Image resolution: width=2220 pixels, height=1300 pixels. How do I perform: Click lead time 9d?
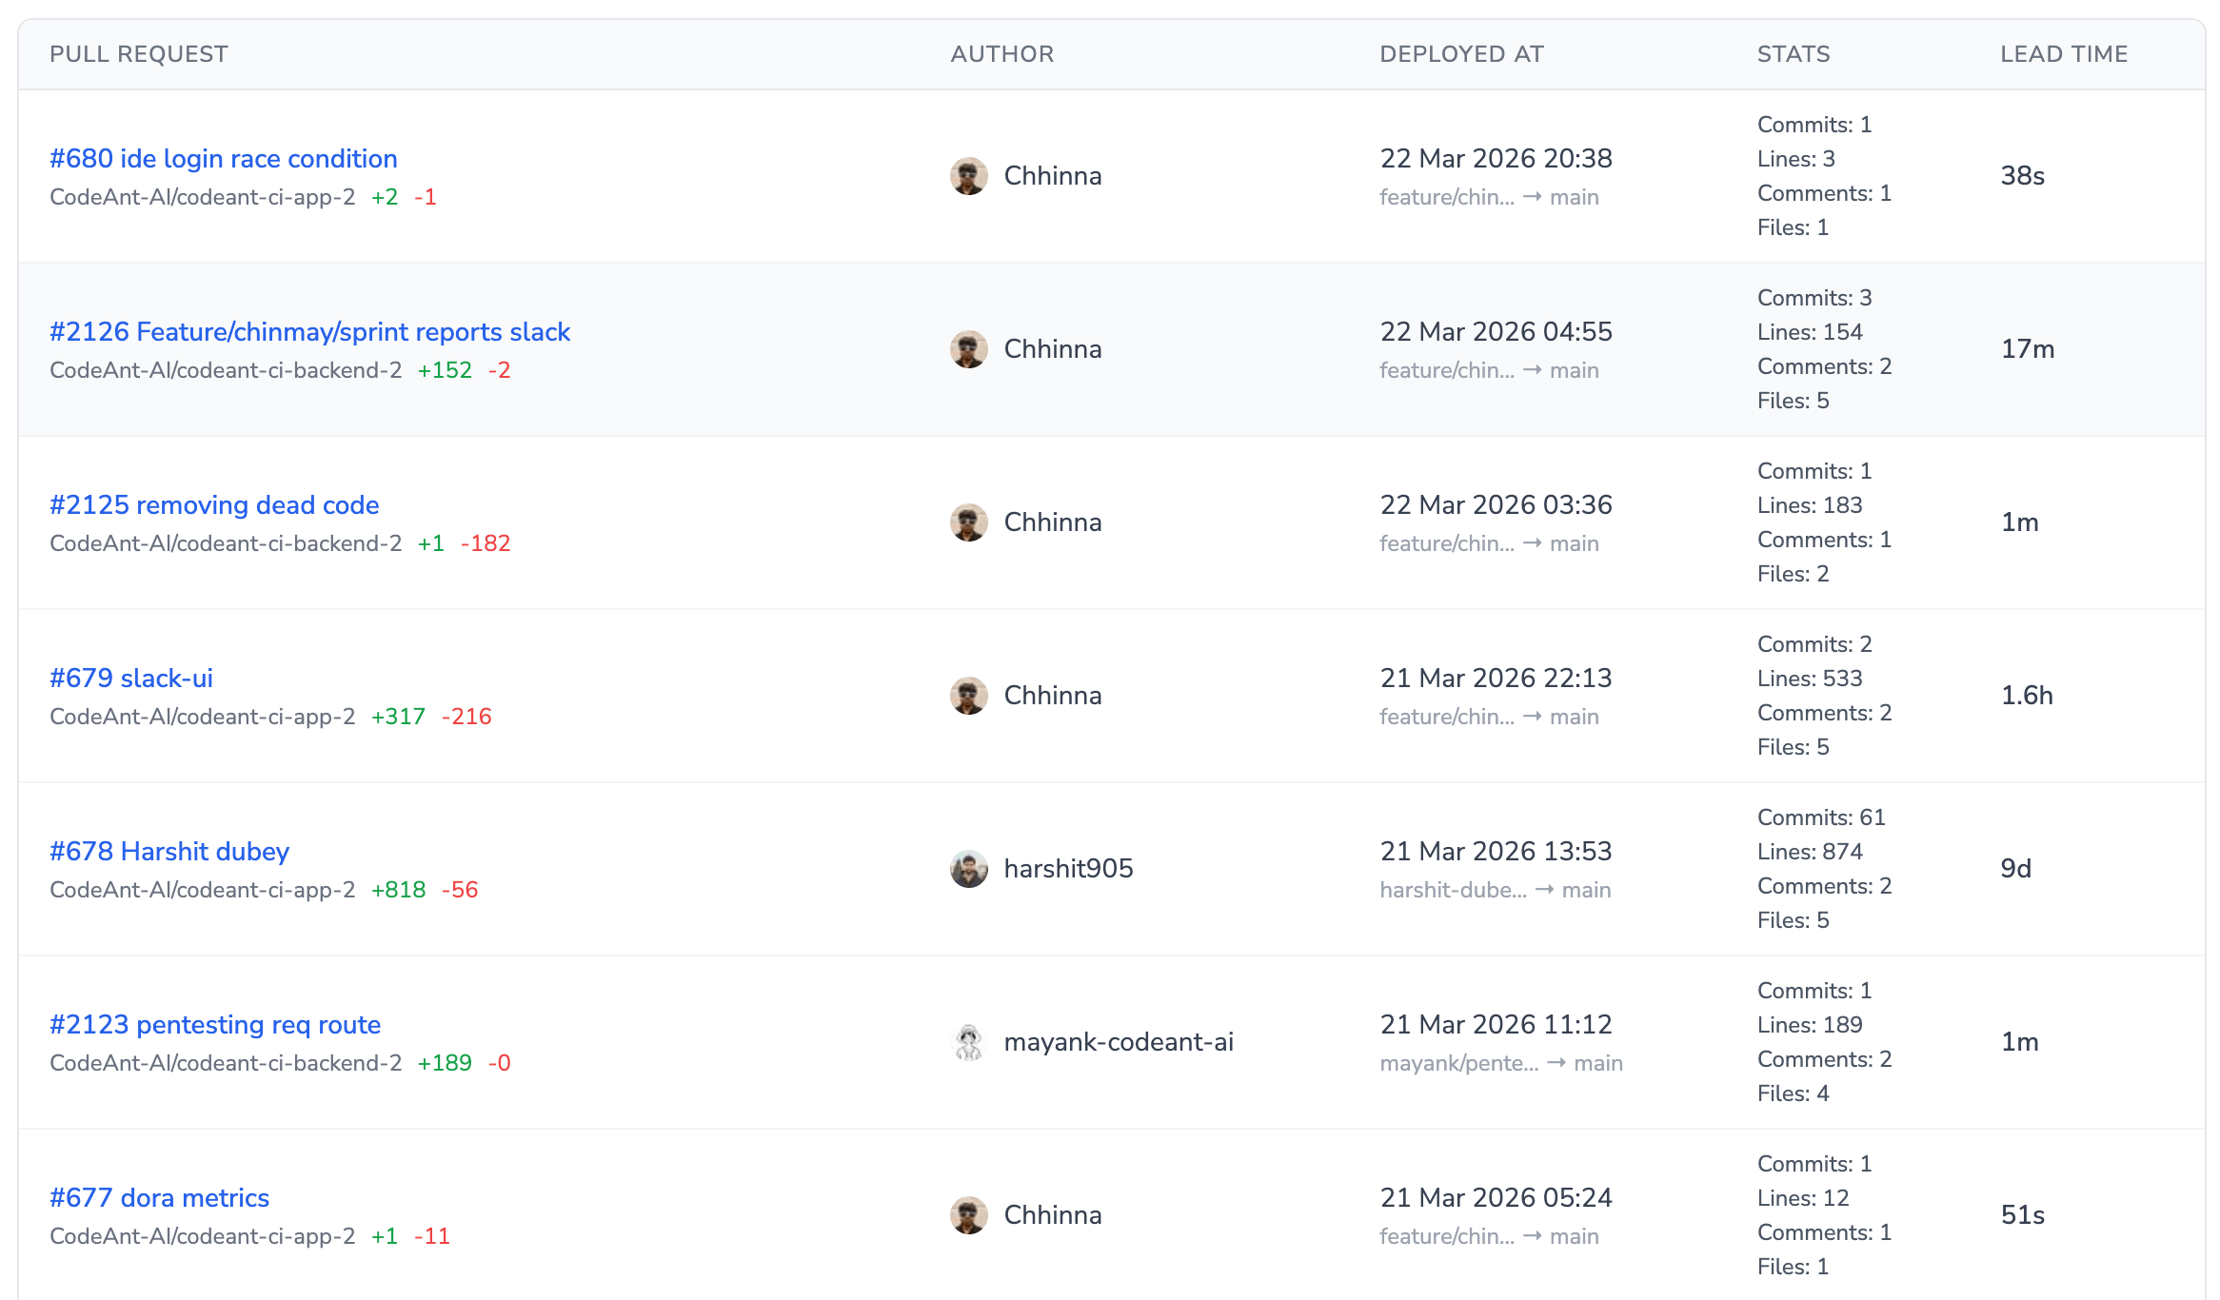[2016, 868]
